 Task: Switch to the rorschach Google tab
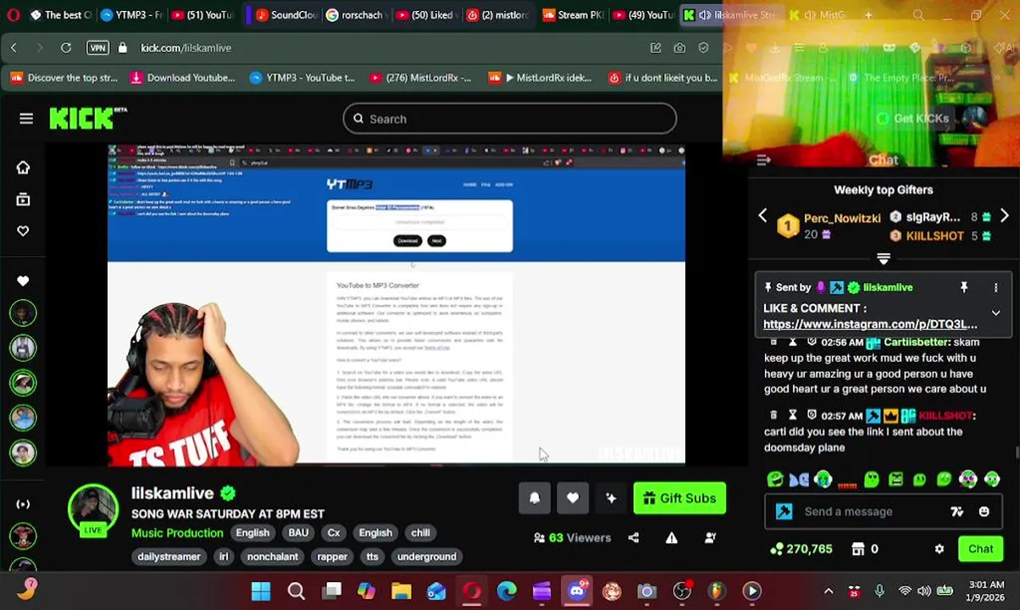click(x=356, y=15)
